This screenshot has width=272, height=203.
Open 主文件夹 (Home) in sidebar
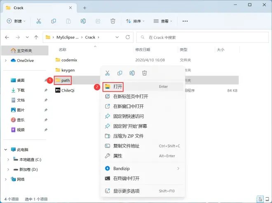tap(25, 50)
